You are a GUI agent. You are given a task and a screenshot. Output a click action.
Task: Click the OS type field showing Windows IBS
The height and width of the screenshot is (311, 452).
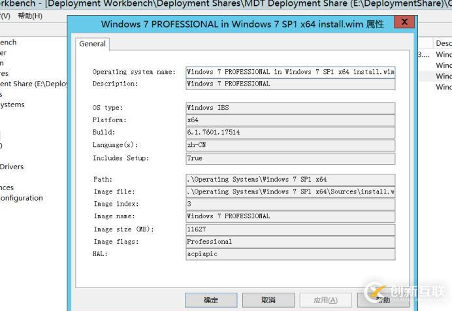pyautogui.click(x=290, y=108)
